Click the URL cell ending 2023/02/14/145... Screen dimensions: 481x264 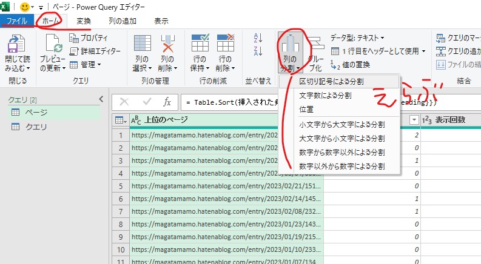pyautogui.click(x=226, y=199)
